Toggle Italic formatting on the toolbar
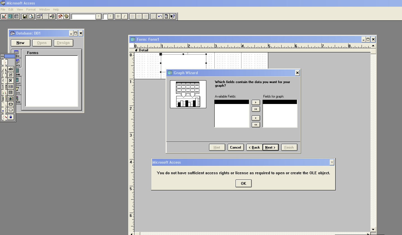 point(124,16)
